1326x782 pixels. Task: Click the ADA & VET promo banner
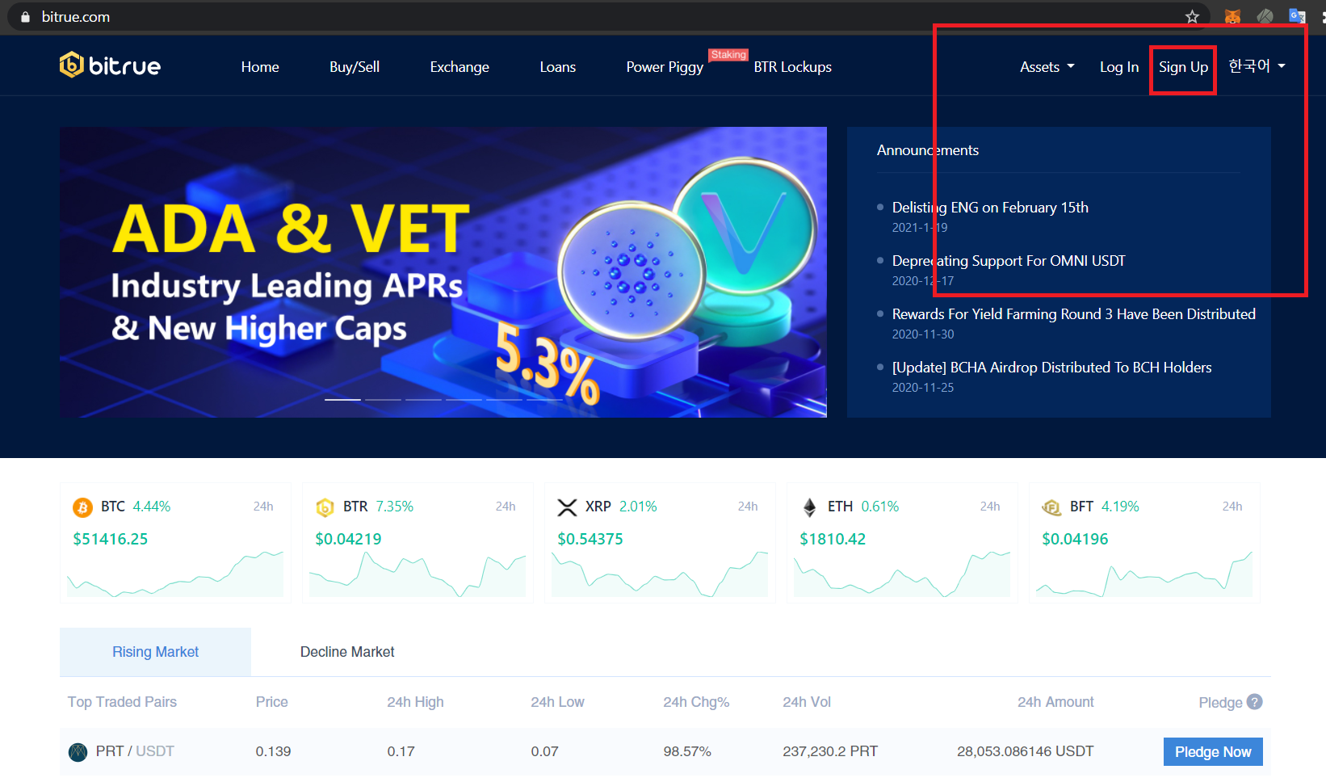[443, 272]
